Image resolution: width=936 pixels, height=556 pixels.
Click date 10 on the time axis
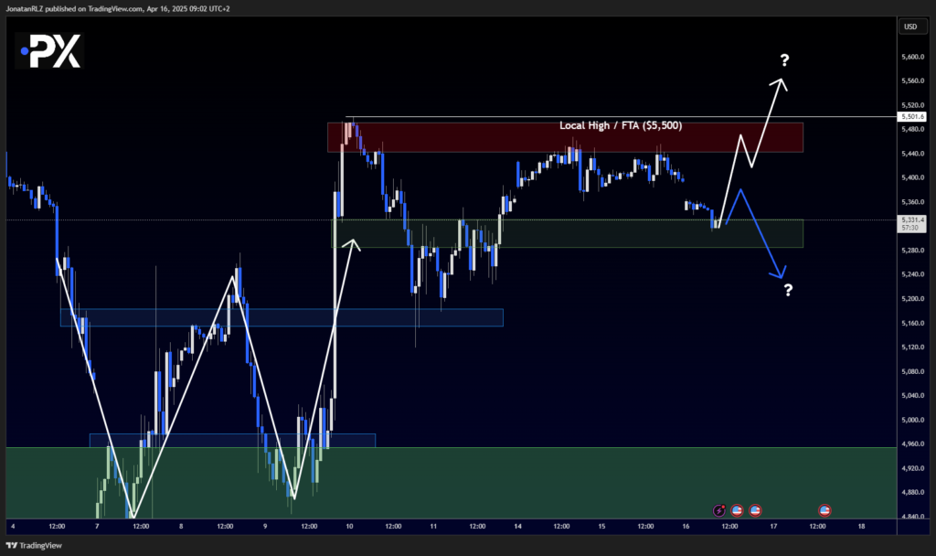(349, 526)
